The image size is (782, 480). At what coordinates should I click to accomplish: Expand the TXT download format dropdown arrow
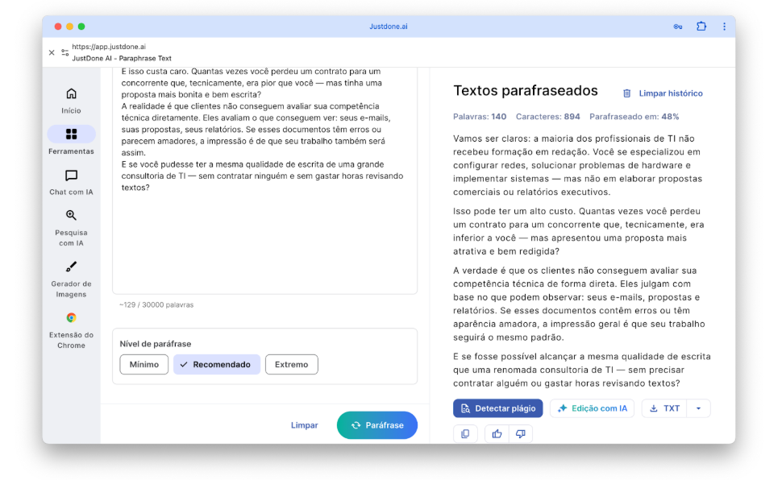point(698,408)
